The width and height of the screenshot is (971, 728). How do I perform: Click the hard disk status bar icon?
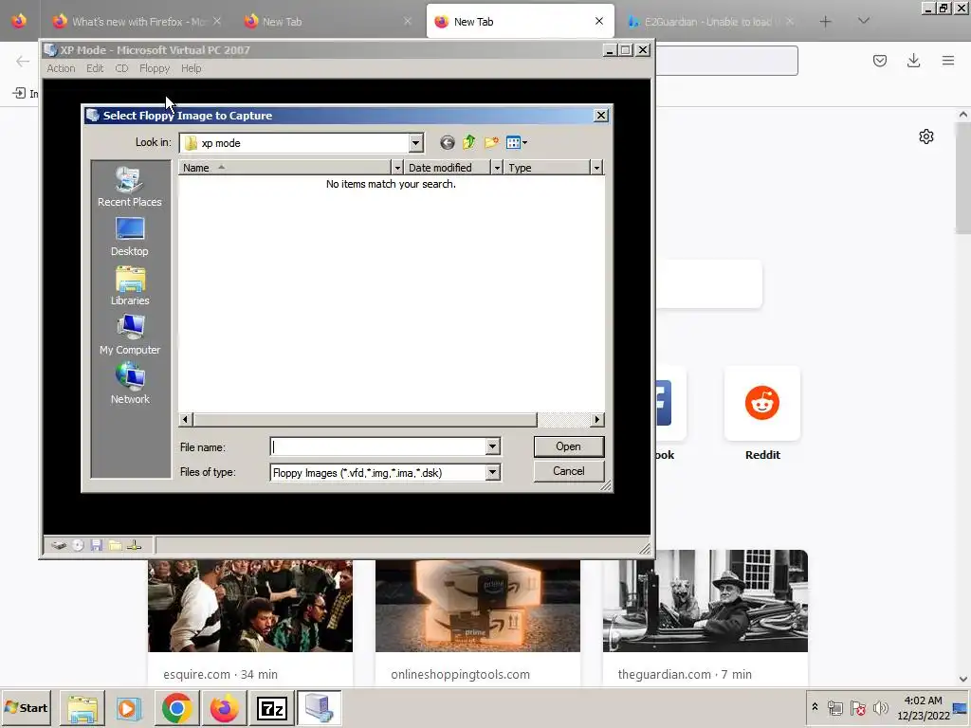point(59,545)
